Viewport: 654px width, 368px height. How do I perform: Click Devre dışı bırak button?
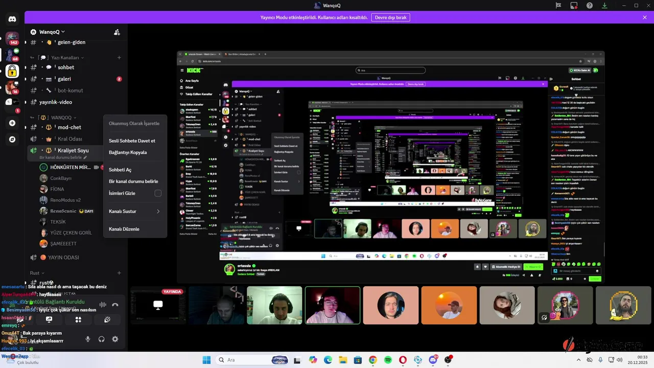point(390,17)
